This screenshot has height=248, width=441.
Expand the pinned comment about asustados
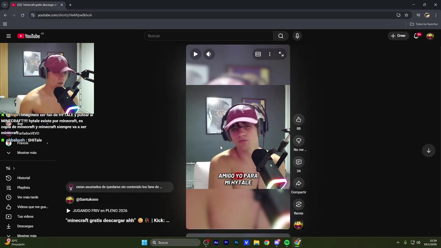click(x=119, y=187)
